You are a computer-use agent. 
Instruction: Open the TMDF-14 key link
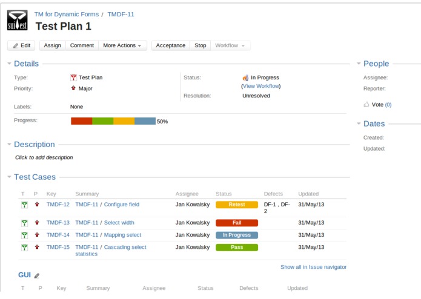[58, 235]
